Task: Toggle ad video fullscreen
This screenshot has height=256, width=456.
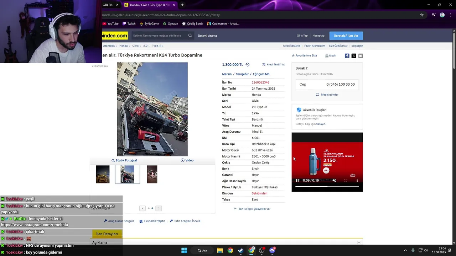Action: 346,181
